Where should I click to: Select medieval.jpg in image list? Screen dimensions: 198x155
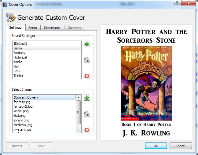(x=44, y=125)
